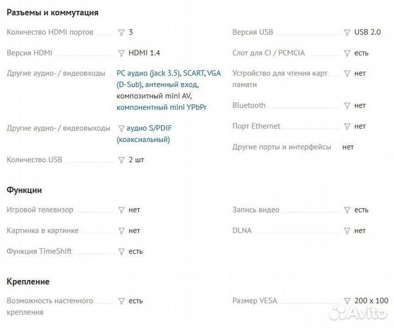Click filter icon for Картинка в картинке
Image resolution: width=394 pixels, height=328 pixels.
pos(121,231)
